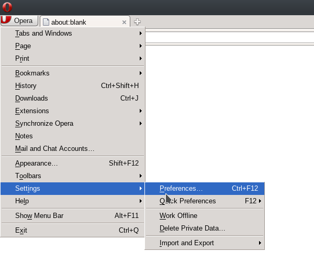Open Preferences from the Settings submenu
The height and width of the screenshot is (262, 314).
click(x=205, y=189)
